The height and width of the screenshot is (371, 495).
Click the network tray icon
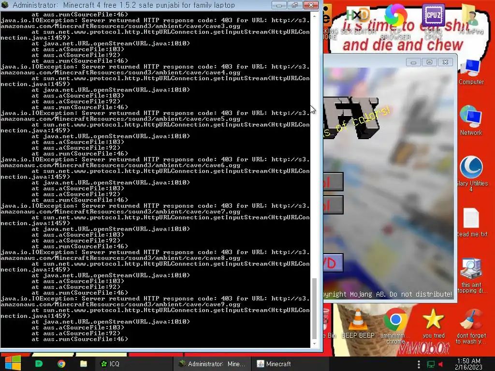click(431, 364)
